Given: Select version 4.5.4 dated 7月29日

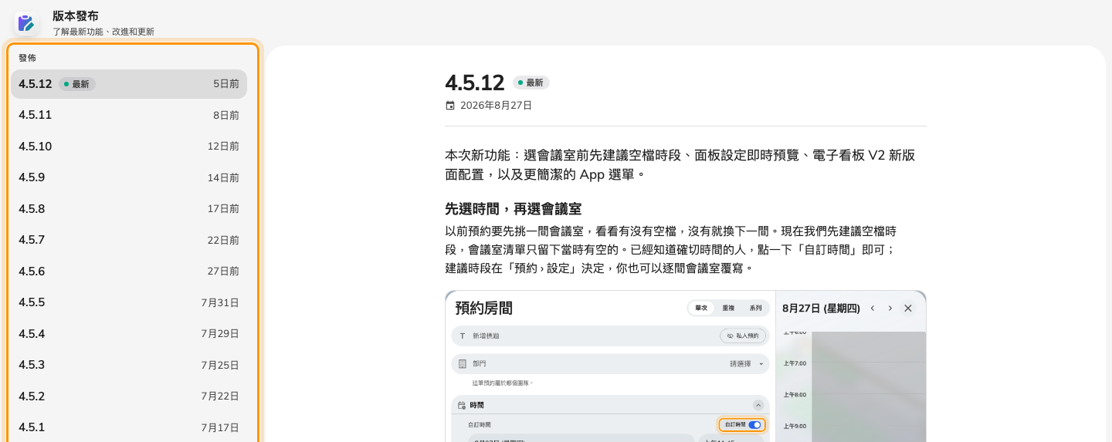Looking at the screenshot, I should [129, 334].
